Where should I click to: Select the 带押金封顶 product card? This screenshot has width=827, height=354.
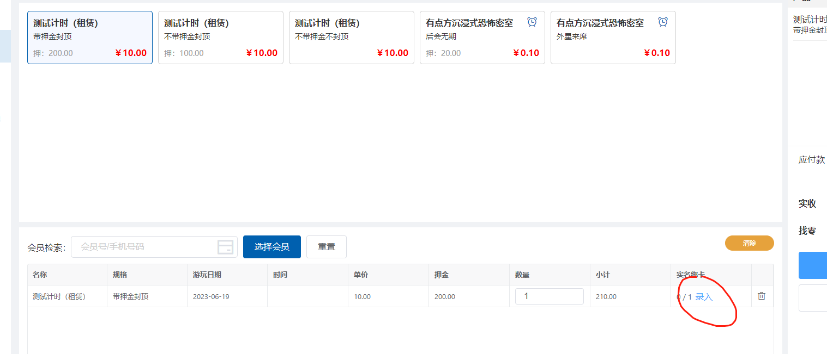(x=90, y=38)
